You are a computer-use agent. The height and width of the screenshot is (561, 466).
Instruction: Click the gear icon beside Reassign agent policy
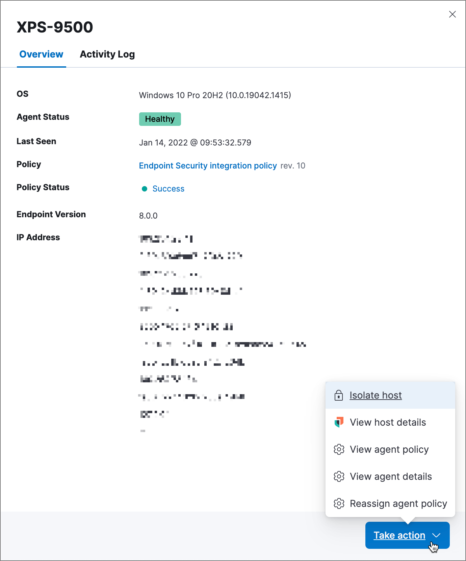(x=339, y=503)
